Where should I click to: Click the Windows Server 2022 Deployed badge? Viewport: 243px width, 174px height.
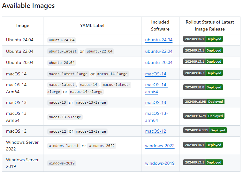(203, 145)
